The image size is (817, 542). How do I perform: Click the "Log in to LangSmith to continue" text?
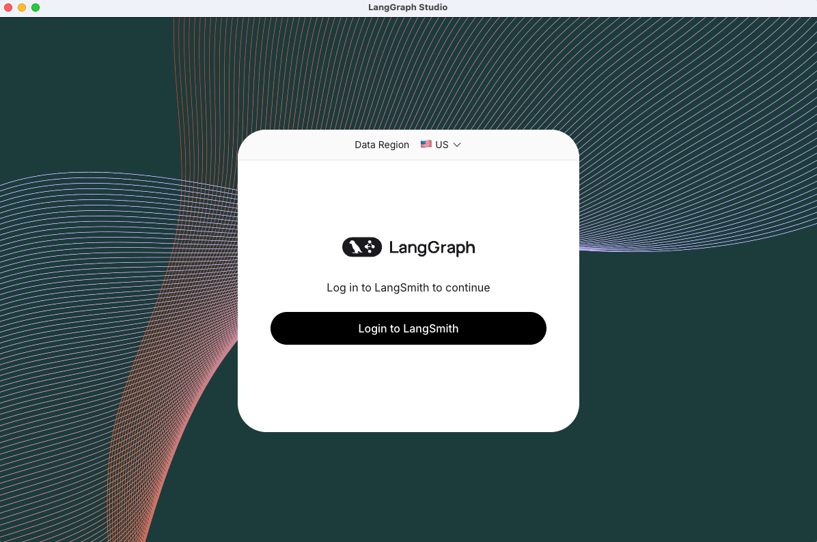pos(408,287)
